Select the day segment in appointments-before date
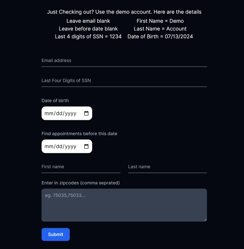 (x=59, y=147)
